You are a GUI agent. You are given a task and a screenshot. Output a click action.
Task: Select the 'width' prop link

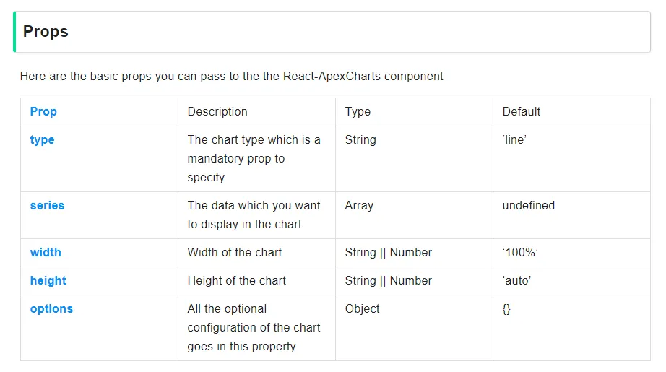click(46, 253)
